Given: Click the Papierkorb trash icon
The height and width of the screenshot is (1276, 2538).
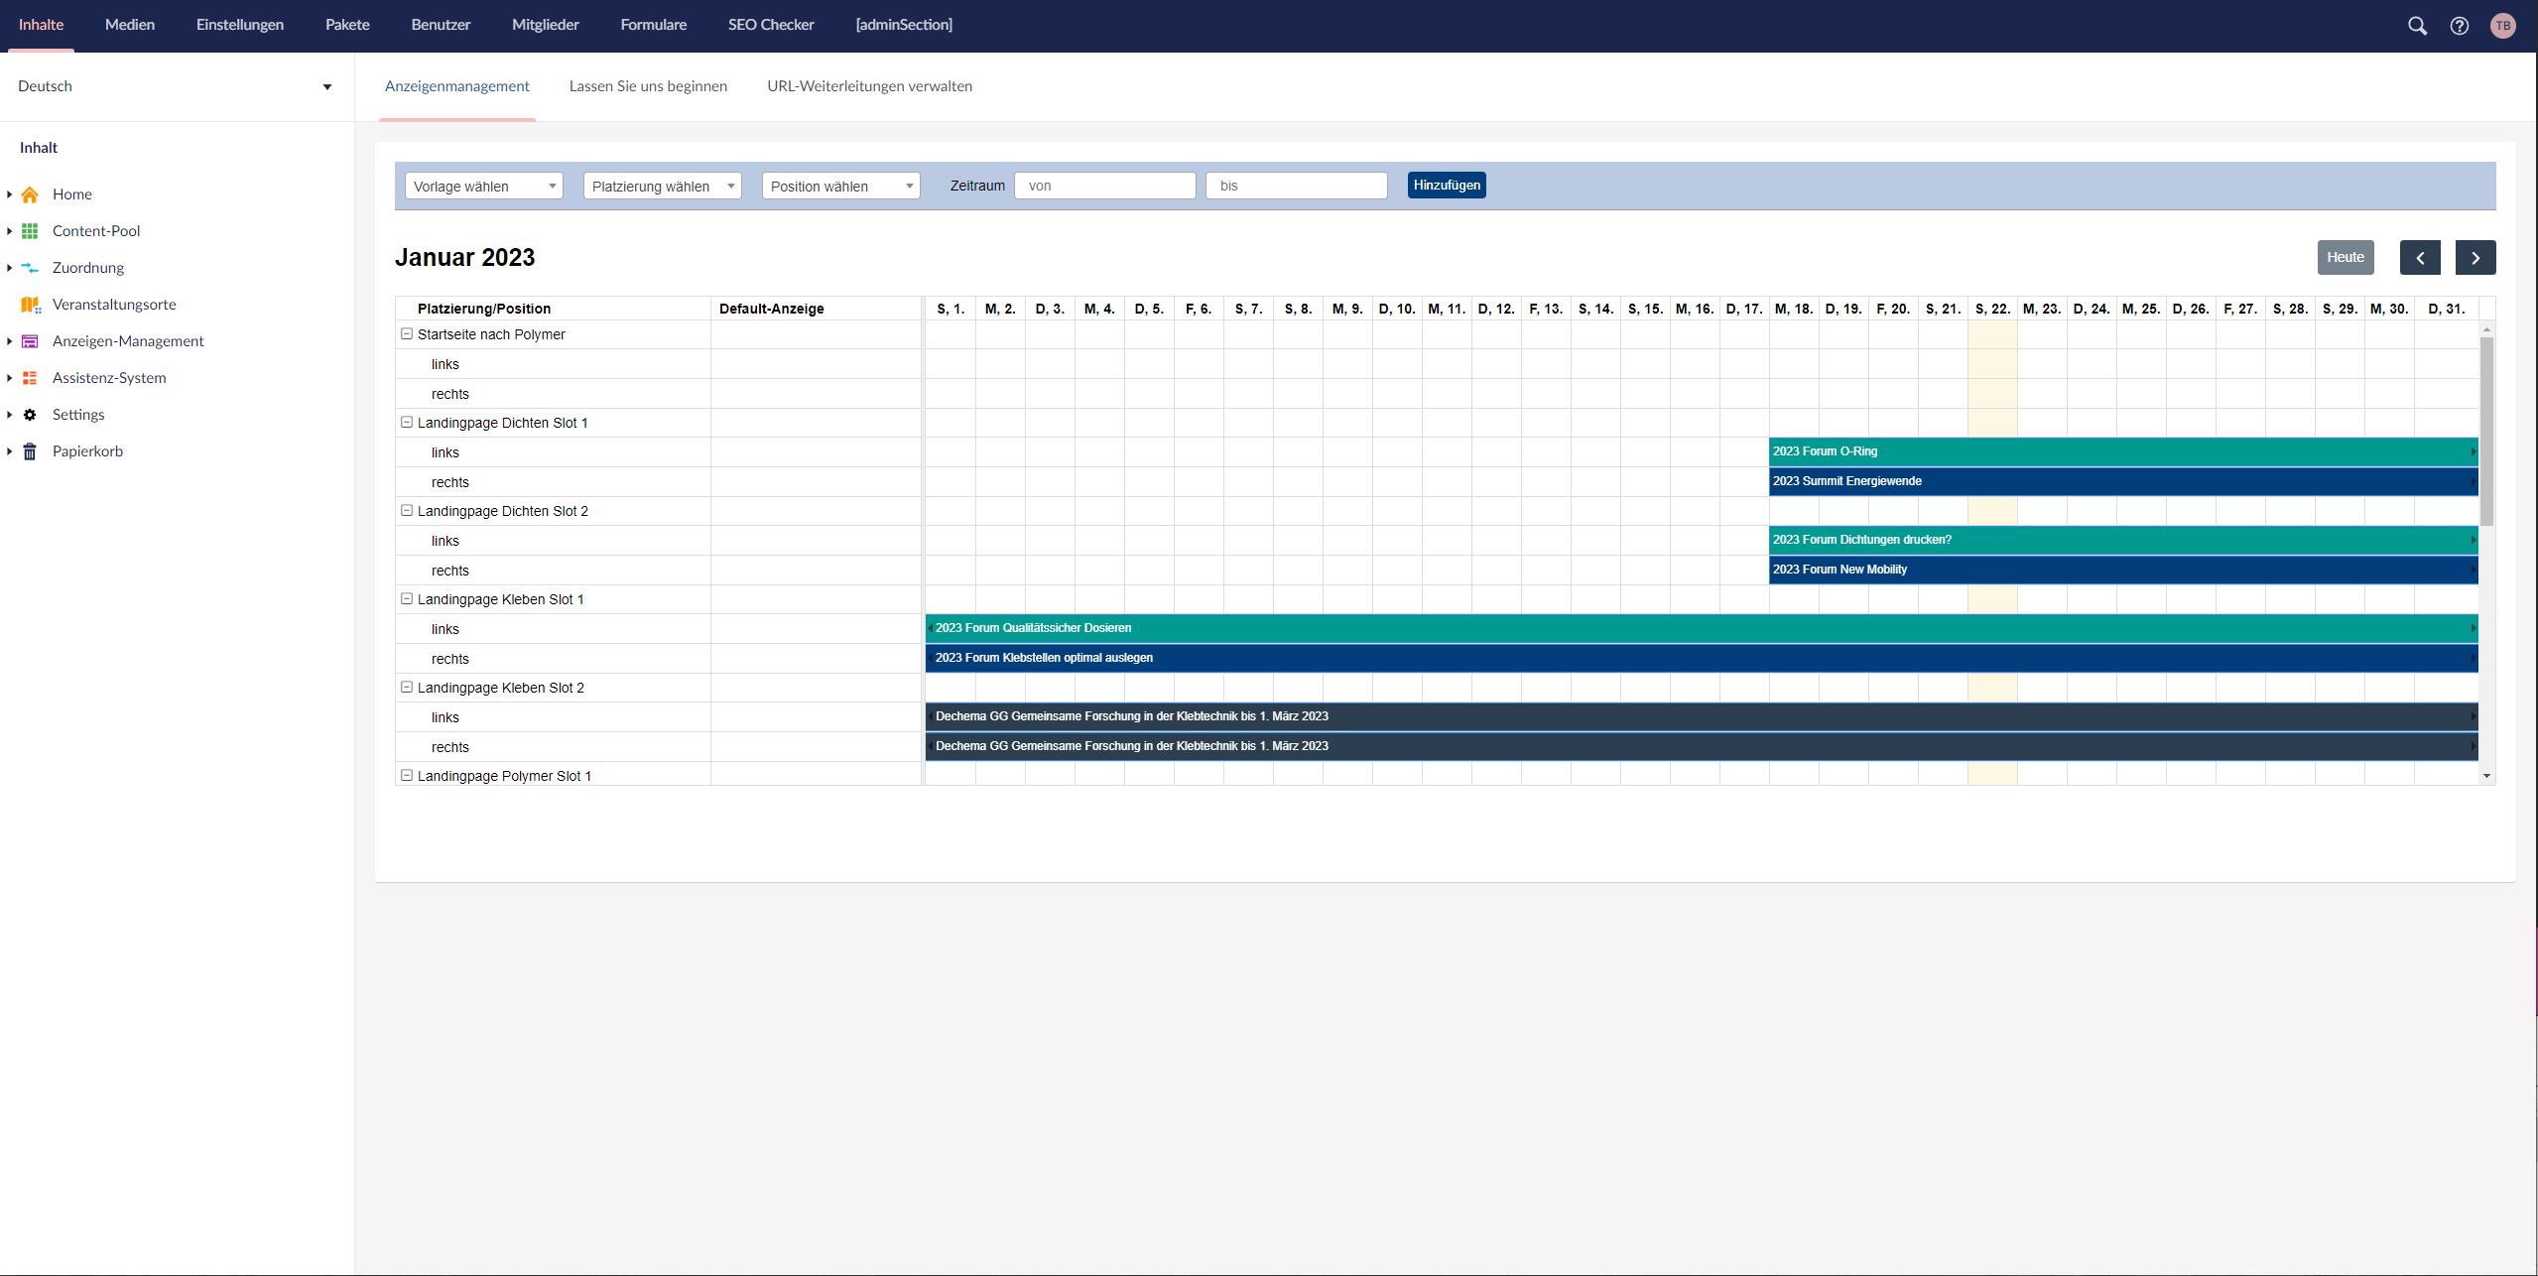Looking at the screenshot, I should (30, 451).
